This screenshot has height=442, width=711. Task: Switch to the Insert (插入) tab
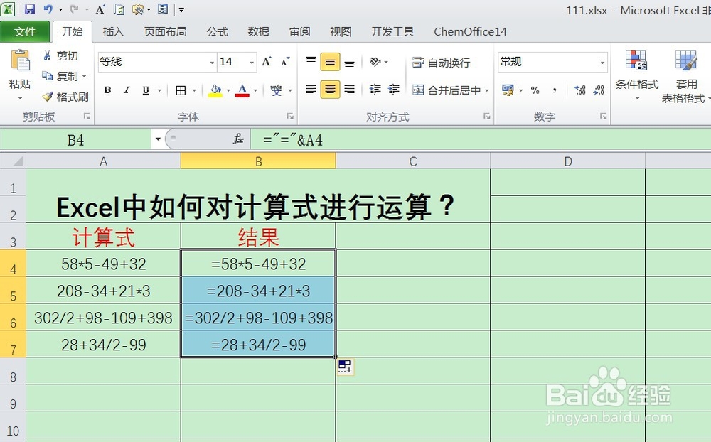click(x=113, y=31)
